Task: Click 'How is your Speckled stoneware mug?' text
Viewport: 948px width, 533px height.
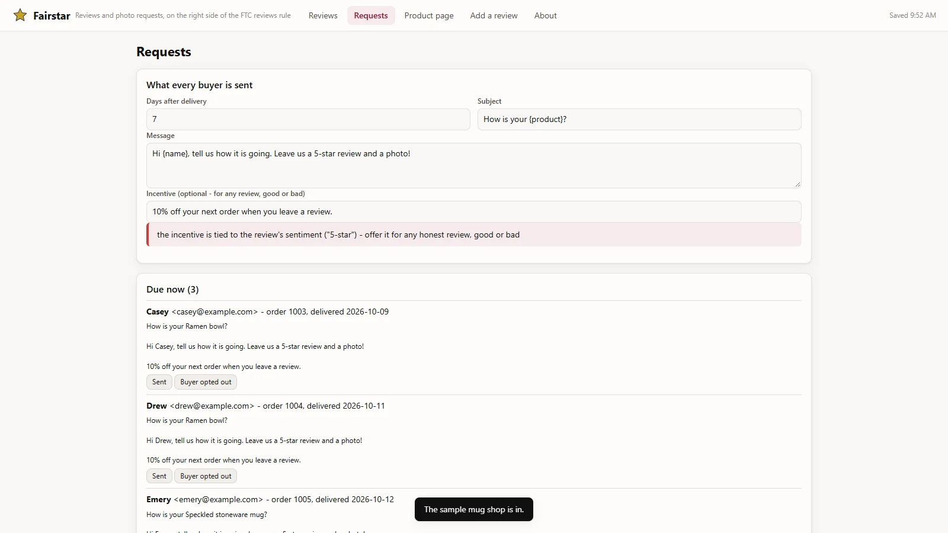Action: [207, 515]
